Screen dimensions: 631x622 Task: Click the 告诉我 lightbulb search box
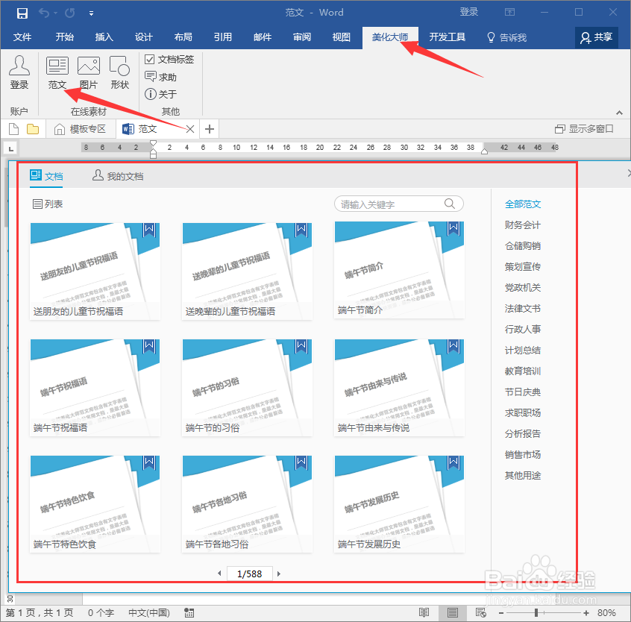[507, 37]
